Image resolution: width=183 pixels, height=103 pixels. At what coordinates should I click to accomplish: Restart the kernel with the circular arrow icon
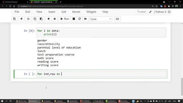click(x=79, y=19)
